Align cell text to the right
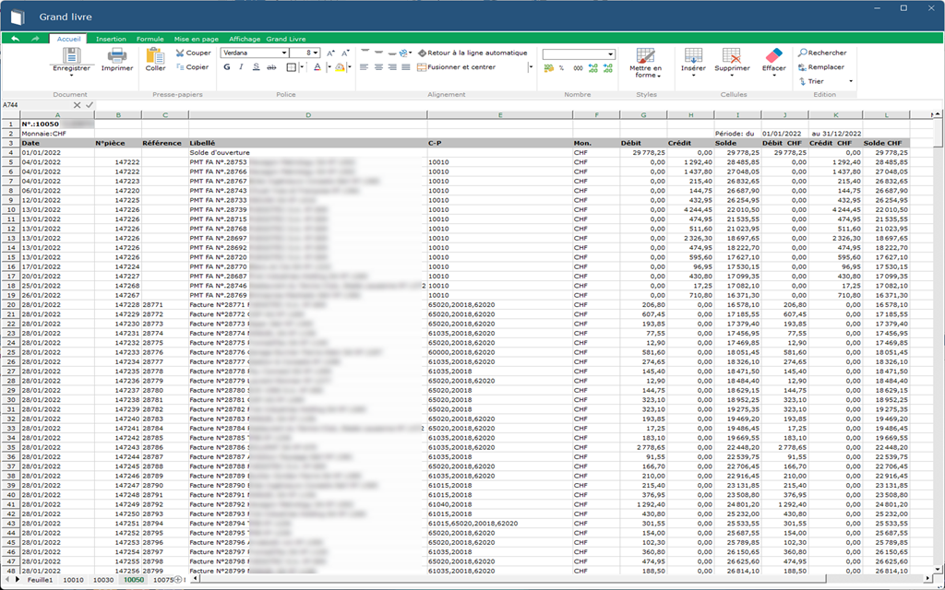Viewport: 945px width, 590px height. click(x=392, y=67)
